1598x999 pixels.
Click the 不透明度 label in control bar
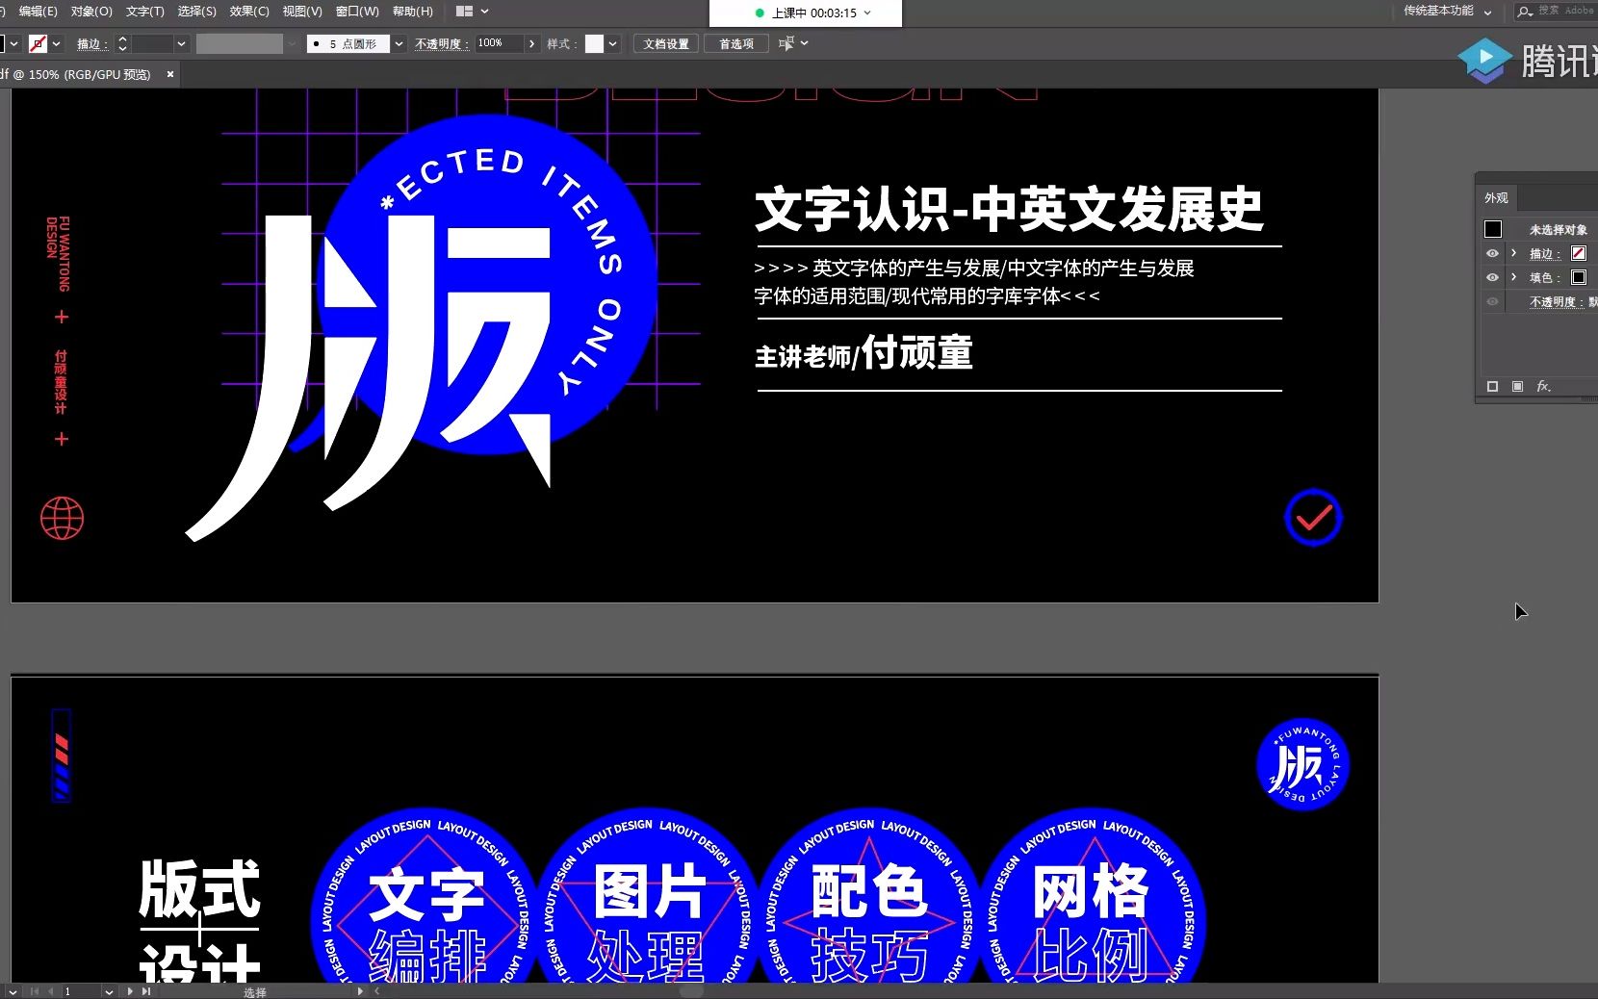point(441,43)
